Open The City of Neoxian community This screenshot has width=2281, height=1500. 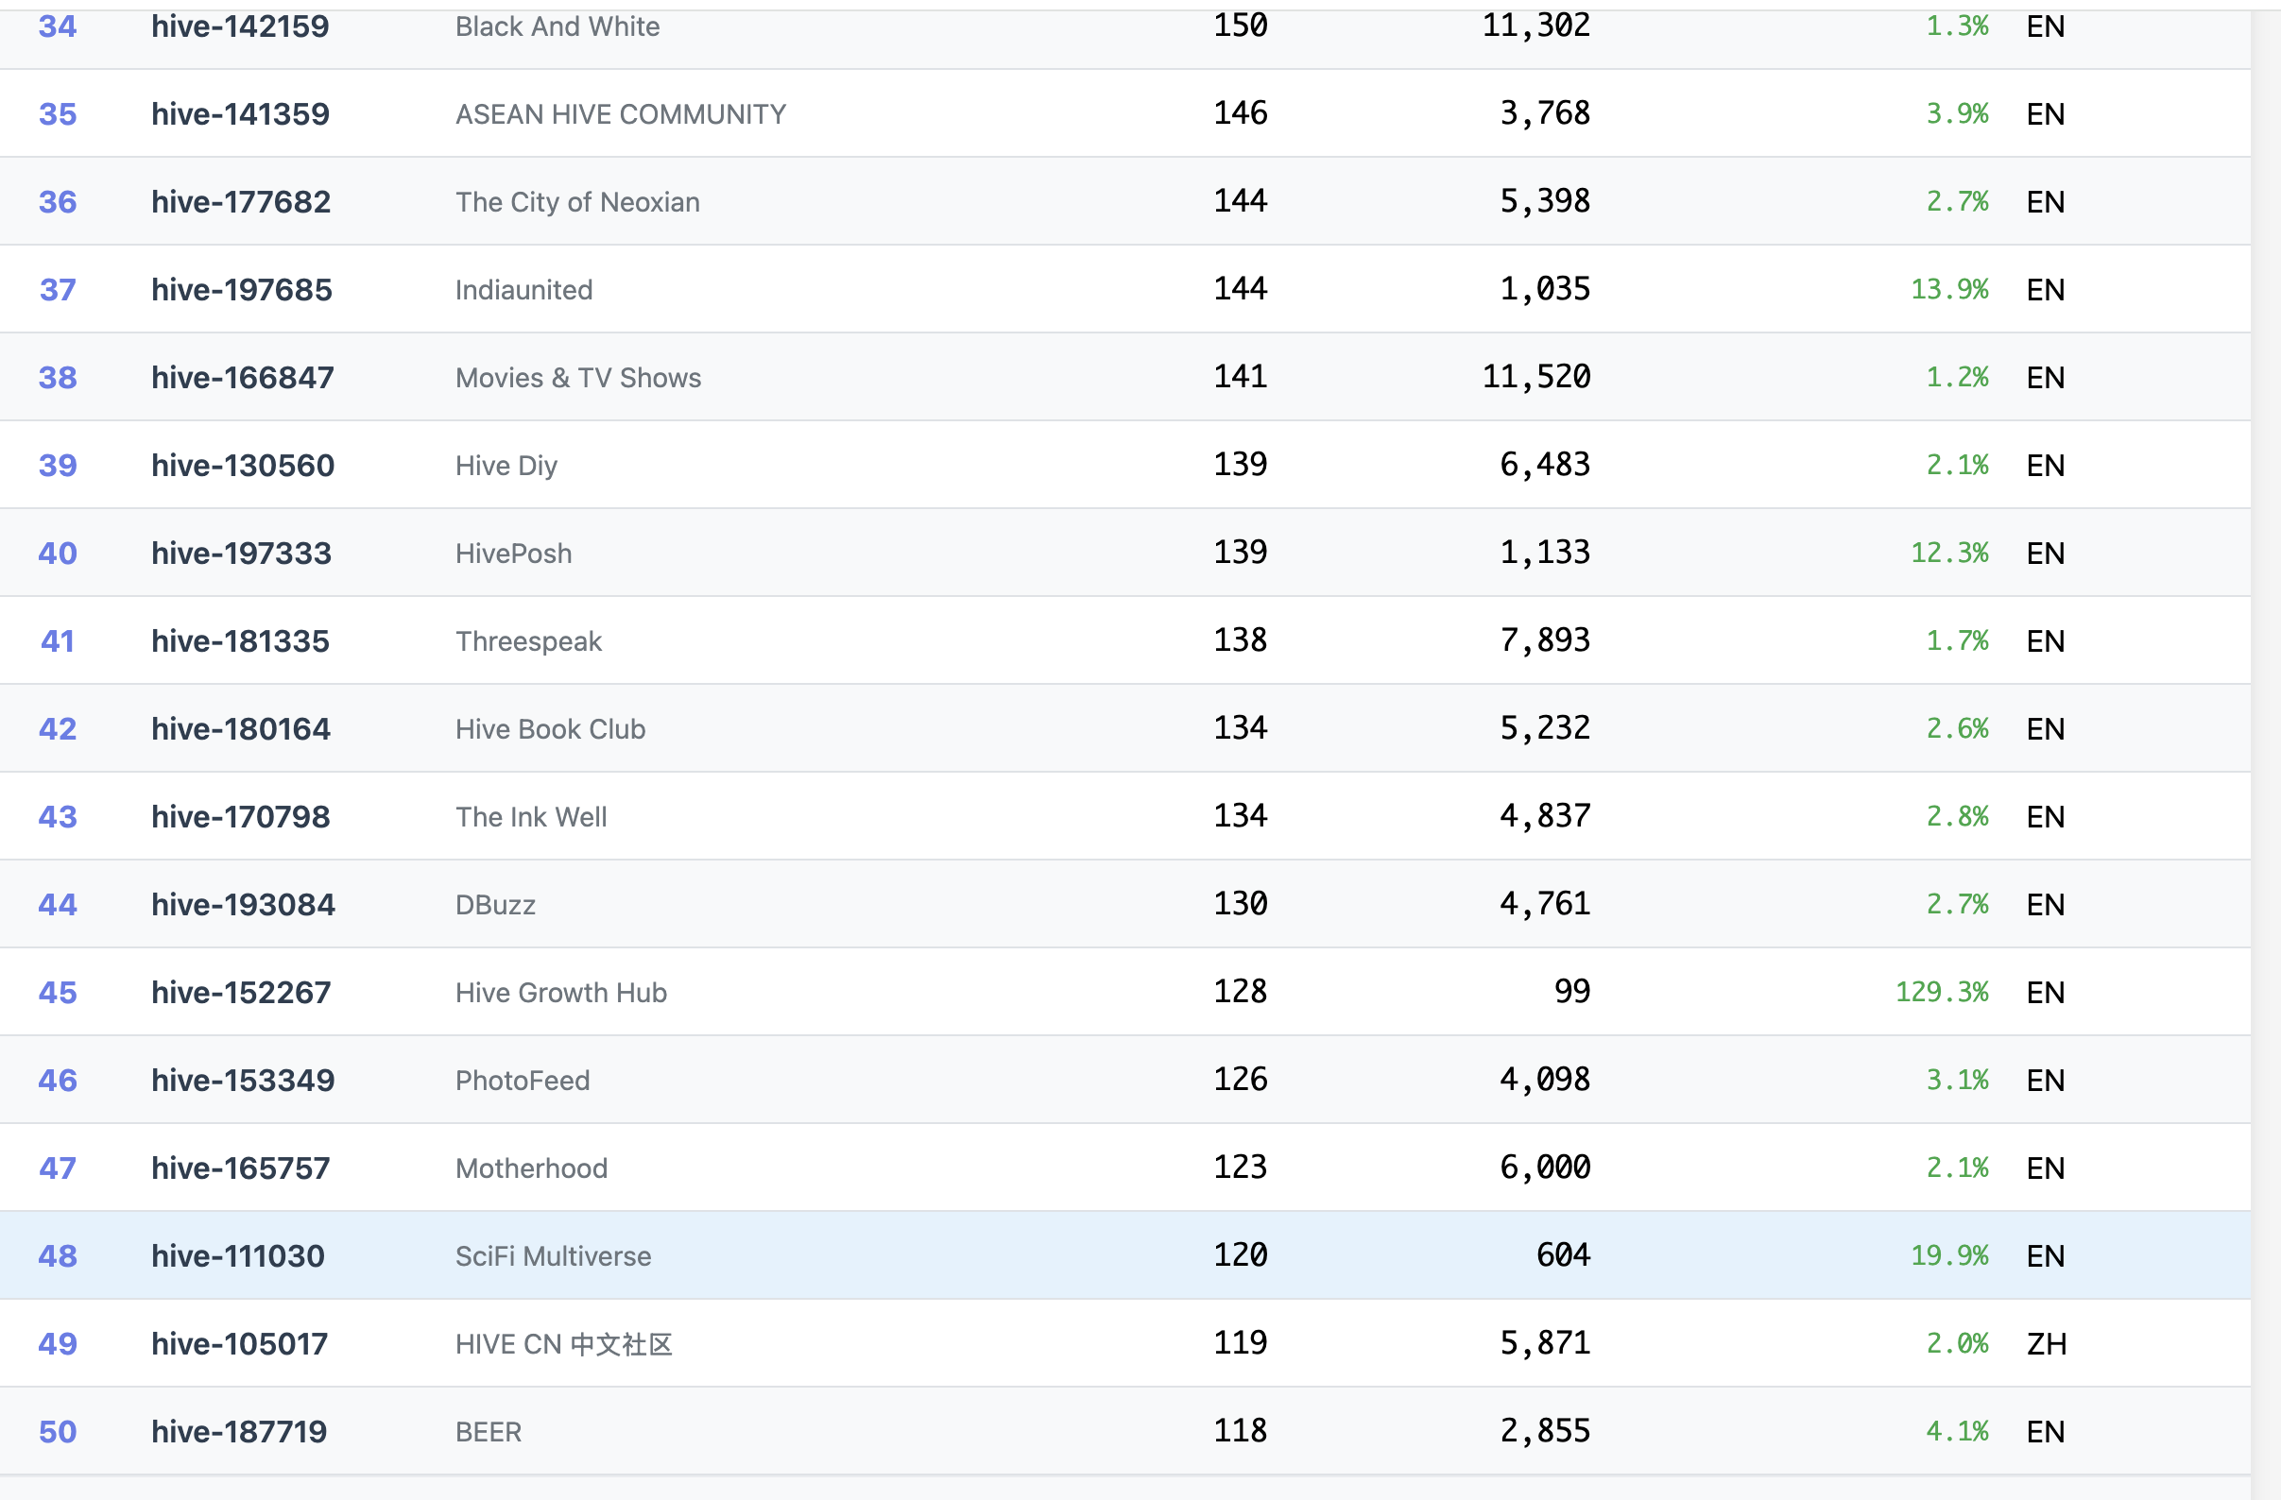(577, 202)
